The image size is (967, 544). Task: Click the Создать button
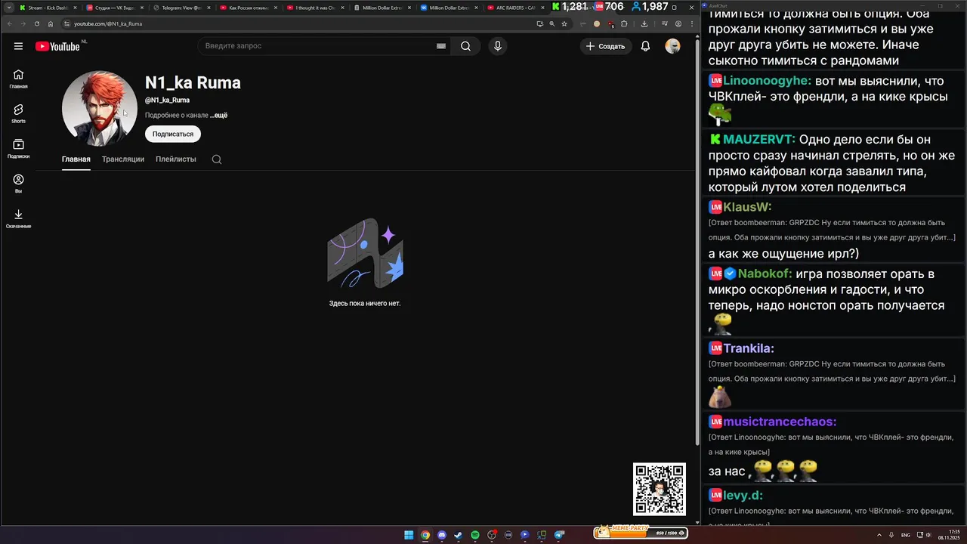click(605, 46)
